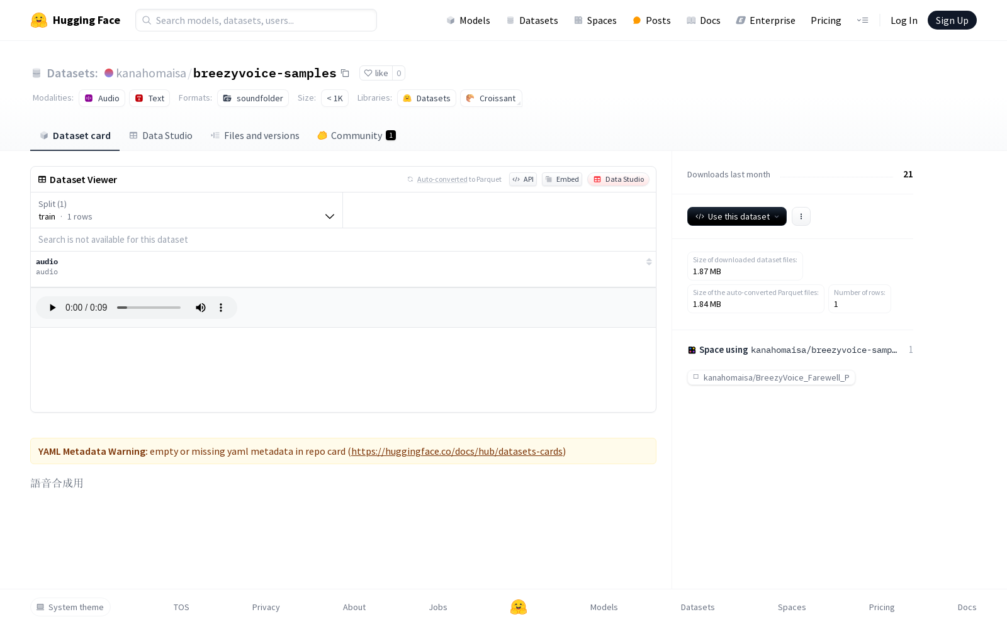The width and height of the screenshot is (1007, 629).
Task: Open Docs in top navigation
Action: [x=704, y=20]
